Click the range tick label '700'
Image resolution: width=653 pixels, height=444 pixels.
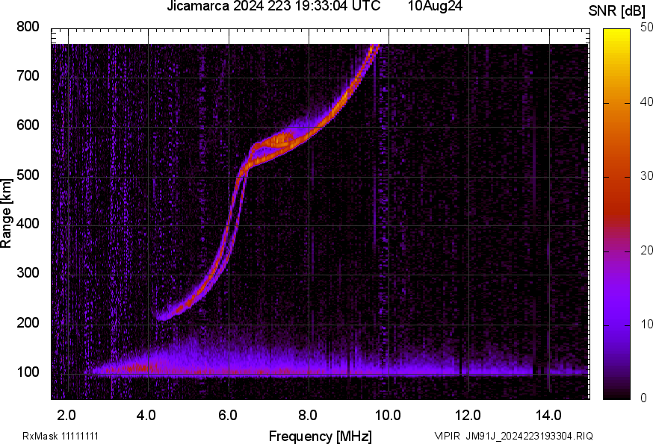[28, 75]
